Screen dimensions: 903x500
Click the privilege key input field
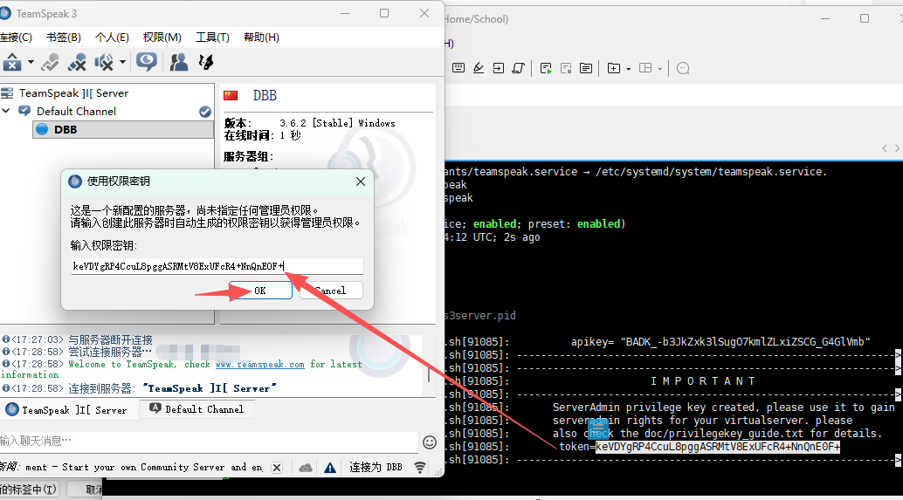pyautogui.click(x=217, y=266)
